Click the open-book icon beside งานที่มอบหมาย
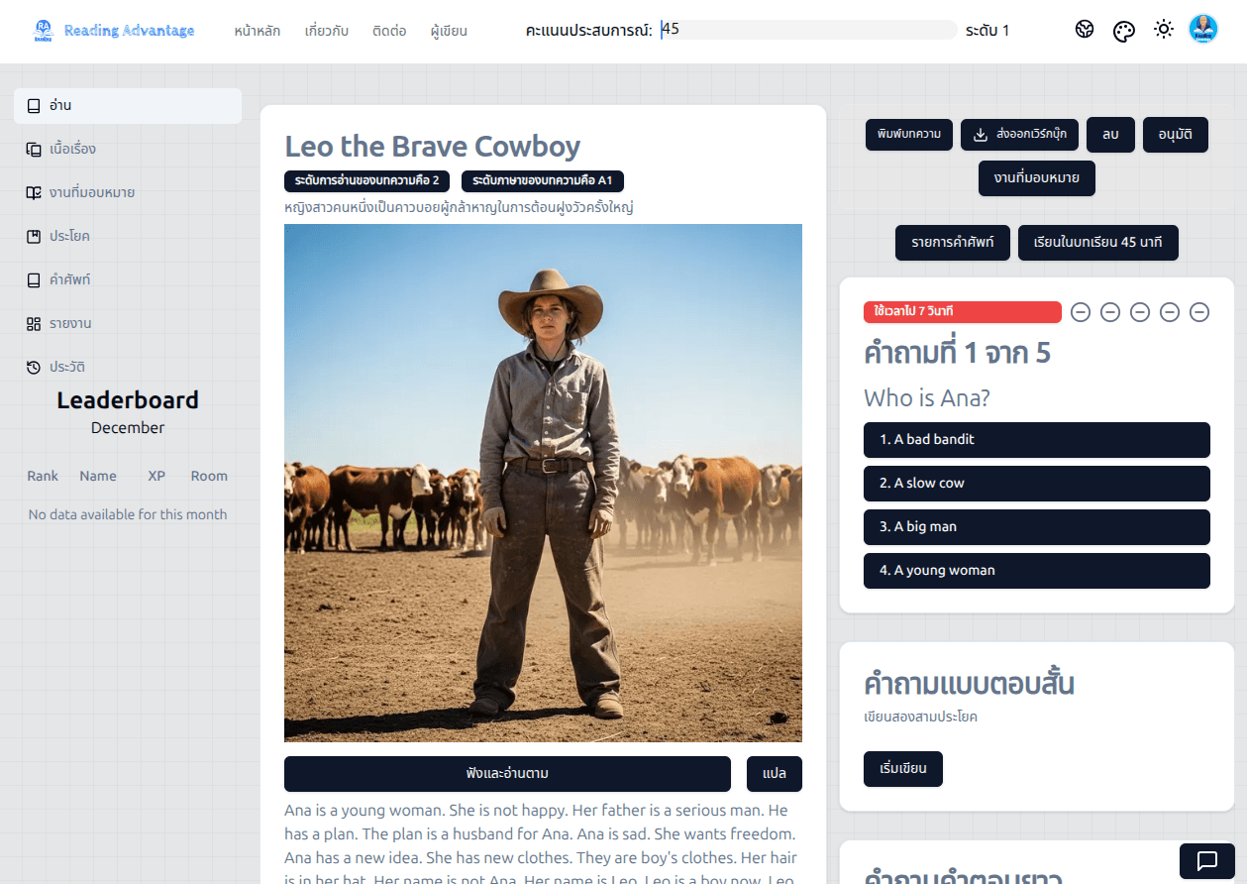This screenshot has width=1247, height=884. coord(34,193)
